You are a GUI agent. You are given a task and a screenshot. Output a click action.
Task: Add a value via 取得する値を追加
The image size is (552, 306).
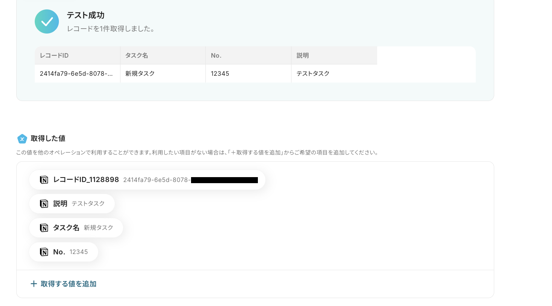point(63,284)
